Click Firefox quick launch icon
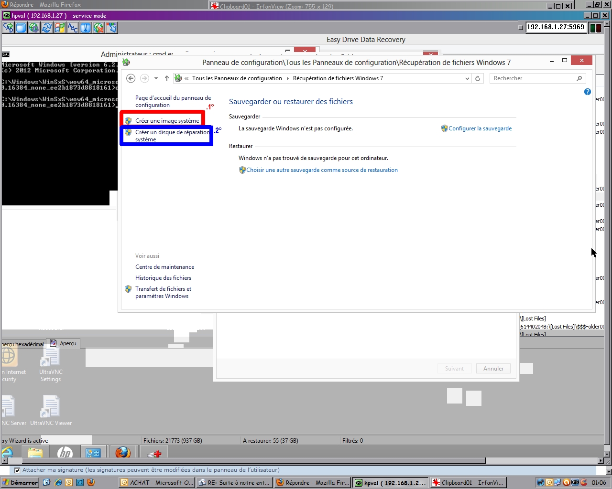612x489 pixels. pos(91,482)
